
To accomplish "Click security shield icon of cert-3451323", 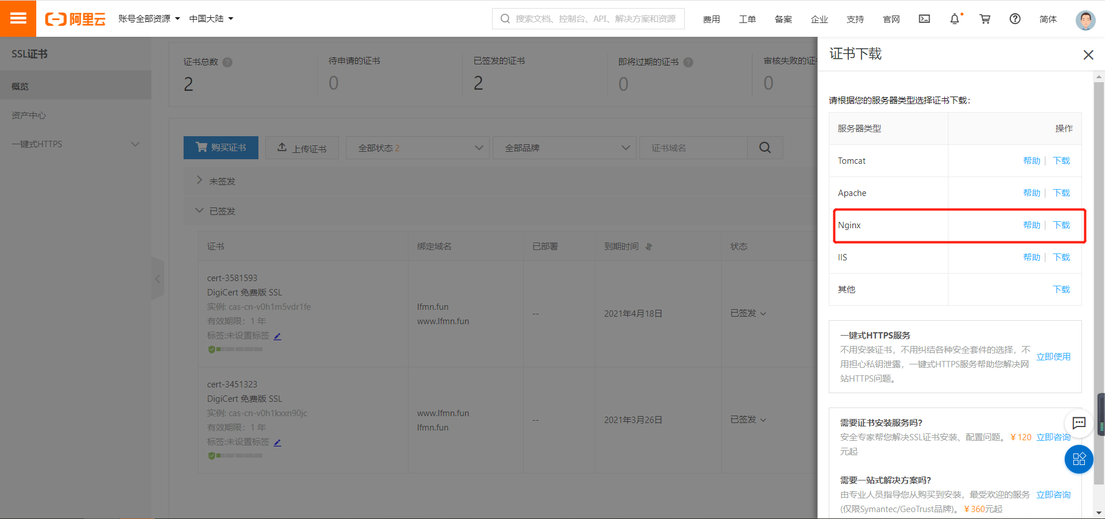I will [x=211, y=456].
